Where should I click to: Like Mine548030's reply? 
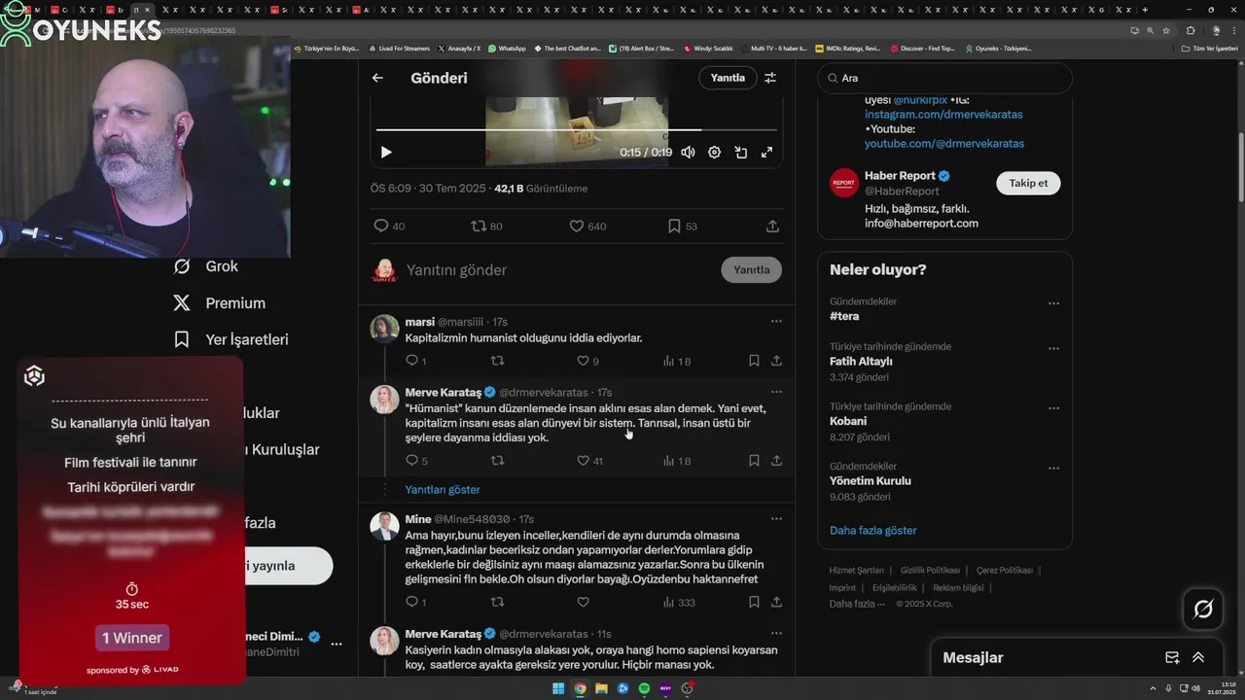(583, 603)
